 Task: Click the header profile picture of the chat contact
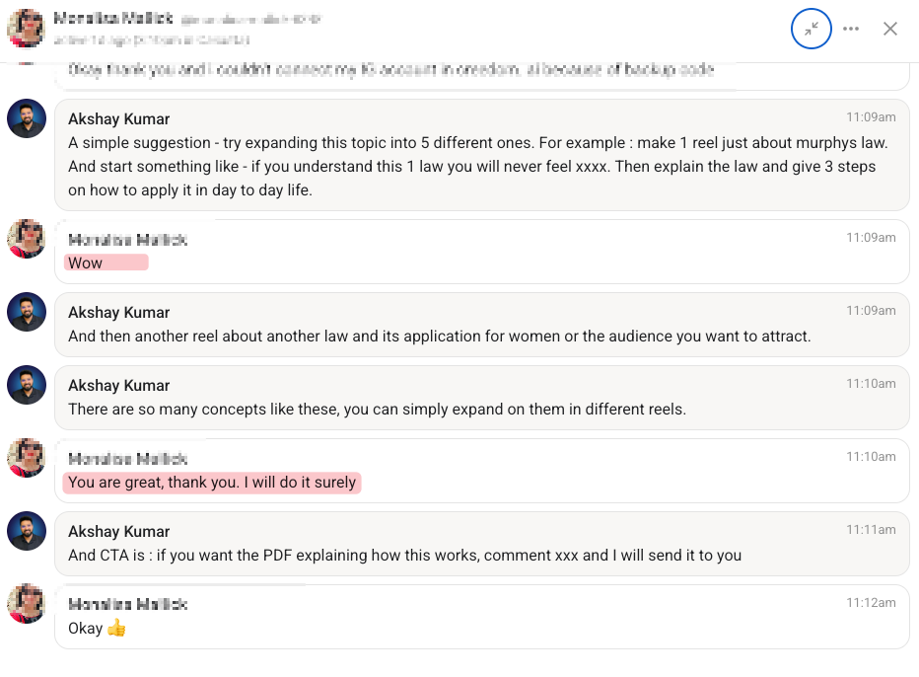tap(26, 29)
